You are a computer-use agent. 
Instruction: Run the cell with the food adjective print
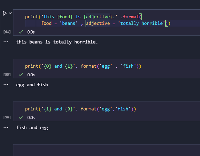(x=4, y=13)
